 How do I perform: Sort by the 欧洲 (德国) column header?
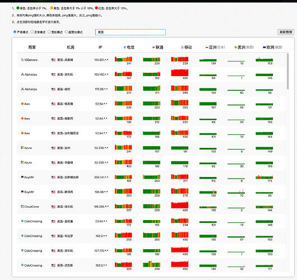click(x=272, y=47)
